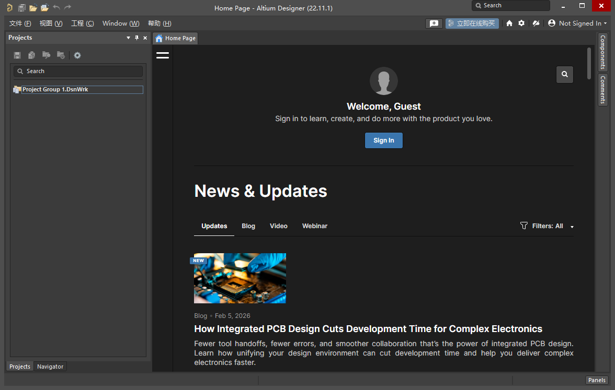Open the 工程 (C) menu
The width and height of the screenshot is (615, 390).
click(83, 23)
